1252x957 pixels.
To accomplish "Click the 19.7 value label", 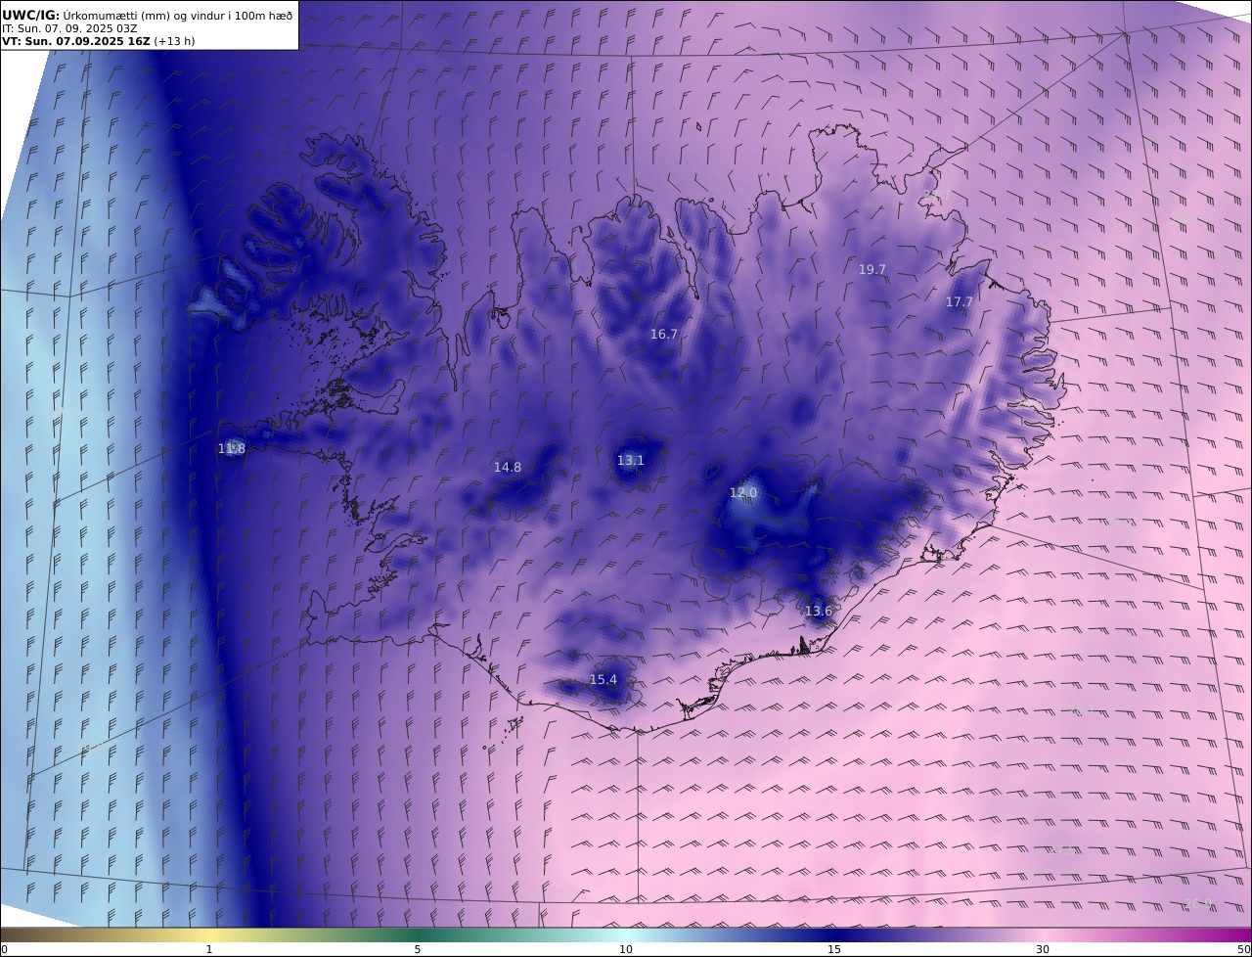I will pos(872,270).
